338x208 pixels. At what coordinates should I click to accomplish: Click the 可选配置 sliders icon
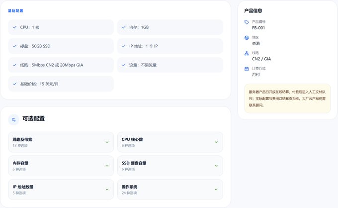click(x=13, y=119)
